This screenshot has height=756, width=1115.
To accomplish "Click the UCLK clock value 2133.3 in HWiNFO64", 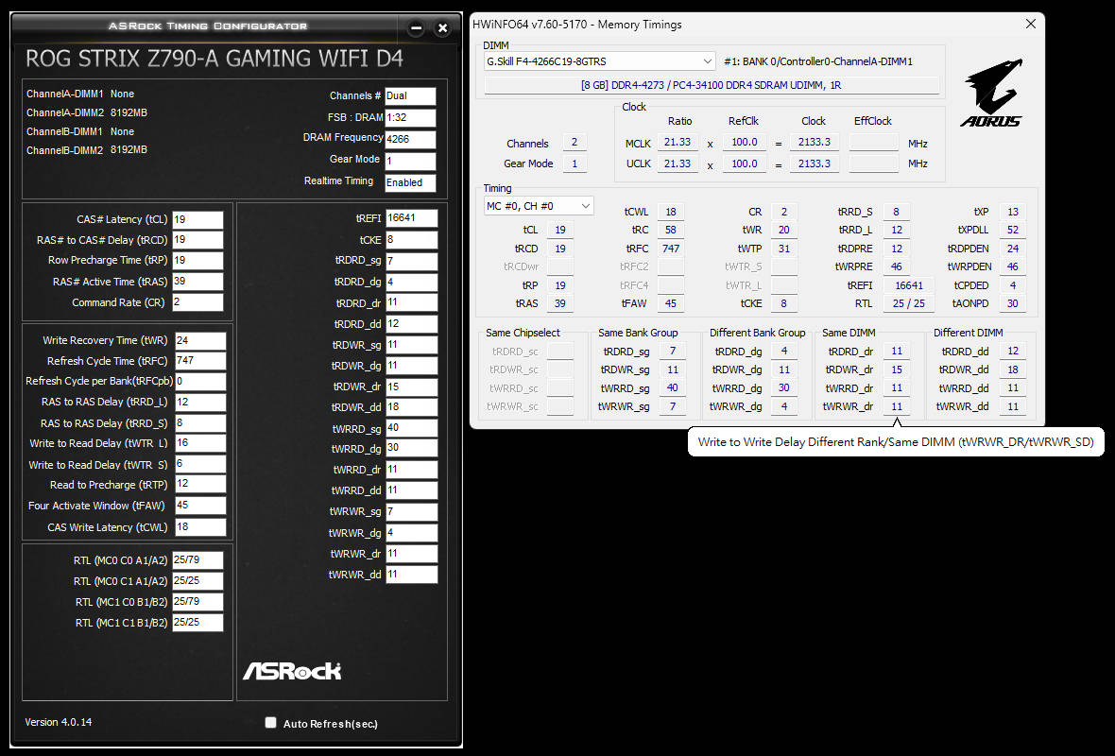I will coord(814,163).
